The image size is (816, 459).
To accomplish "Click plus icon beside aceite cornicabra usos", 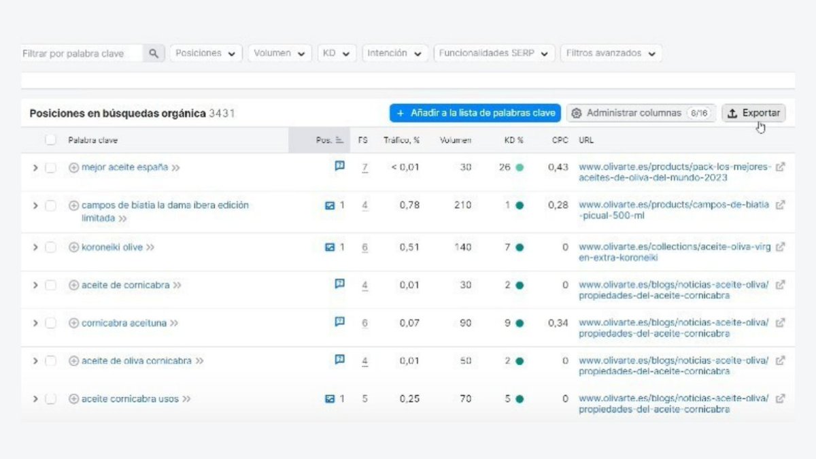I will tap(74, 399).
